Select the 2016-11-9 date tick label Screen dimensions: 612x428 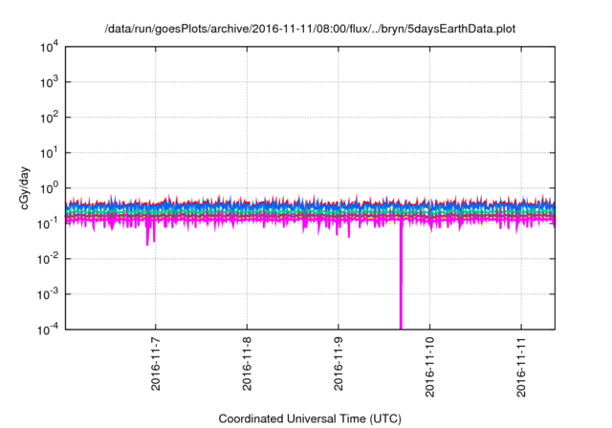[x=338, y=364]
